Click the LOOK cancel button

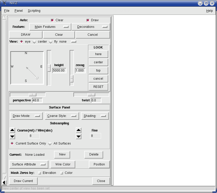[99, 79]
